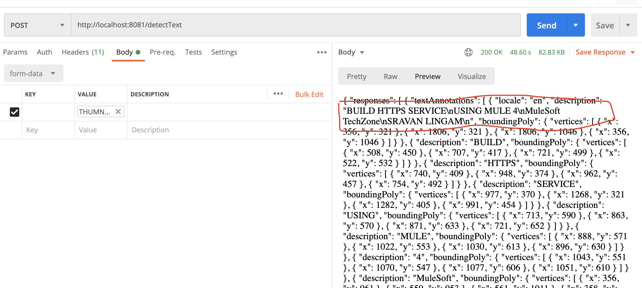Select the request Body tab
642x288 pixels.
(x=128, y=52)
